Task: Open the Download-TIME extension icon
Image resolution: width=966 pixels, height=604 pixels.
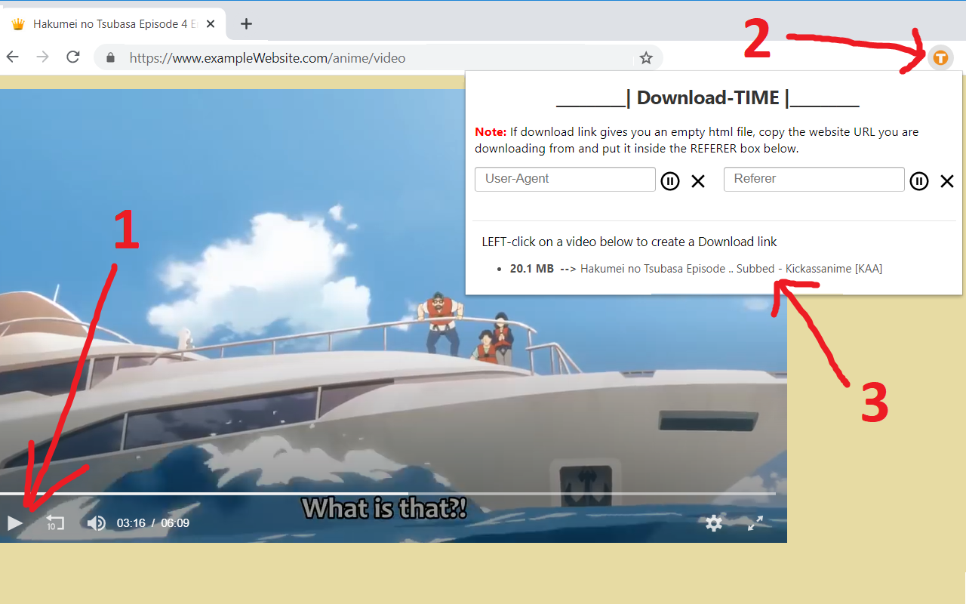Action: pyautogui.click(x=940, y=57)
